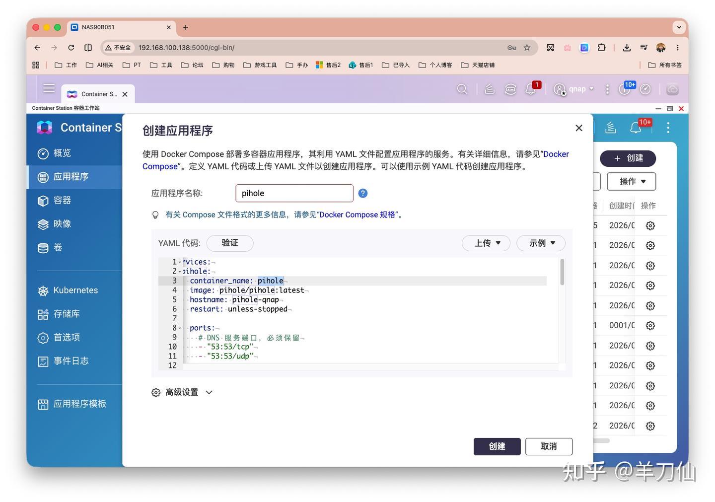Screen dimensions: 715x502
Task: Open a new browser tab
Action: pyautogui.click(x=186, y=27)
